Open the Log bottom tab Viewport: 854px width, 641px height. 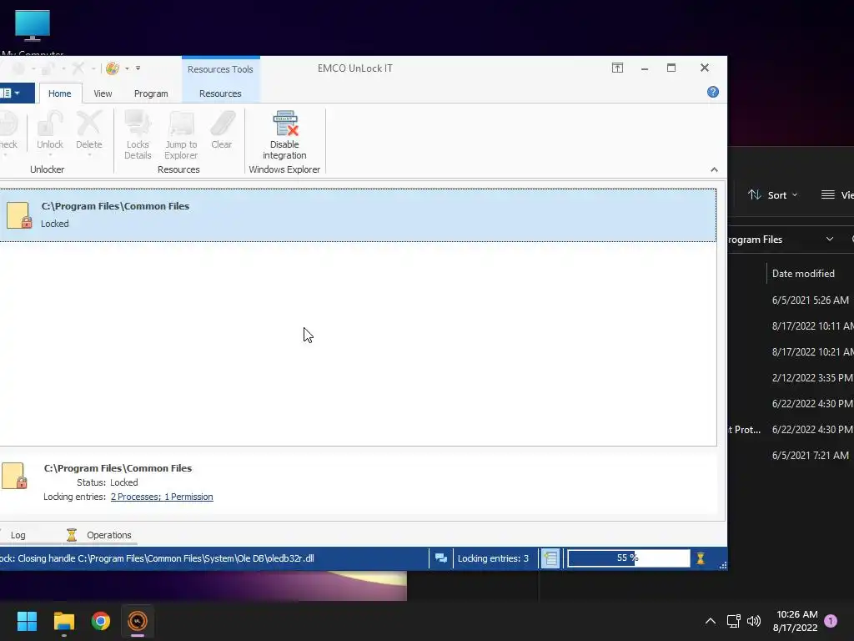pyautogui.click(x=18, y=535)
